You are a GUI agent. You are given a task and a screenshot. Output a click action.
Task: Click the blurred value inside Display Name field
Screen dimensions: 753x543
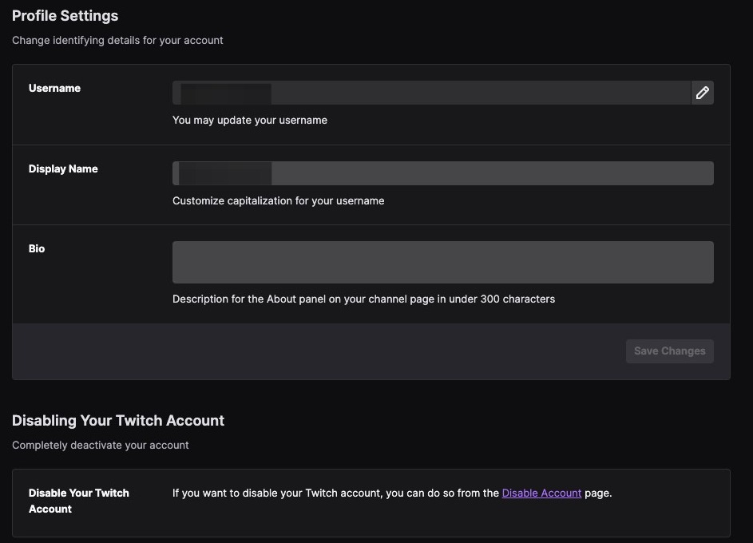pyautogui.click(x=225, y=173)
